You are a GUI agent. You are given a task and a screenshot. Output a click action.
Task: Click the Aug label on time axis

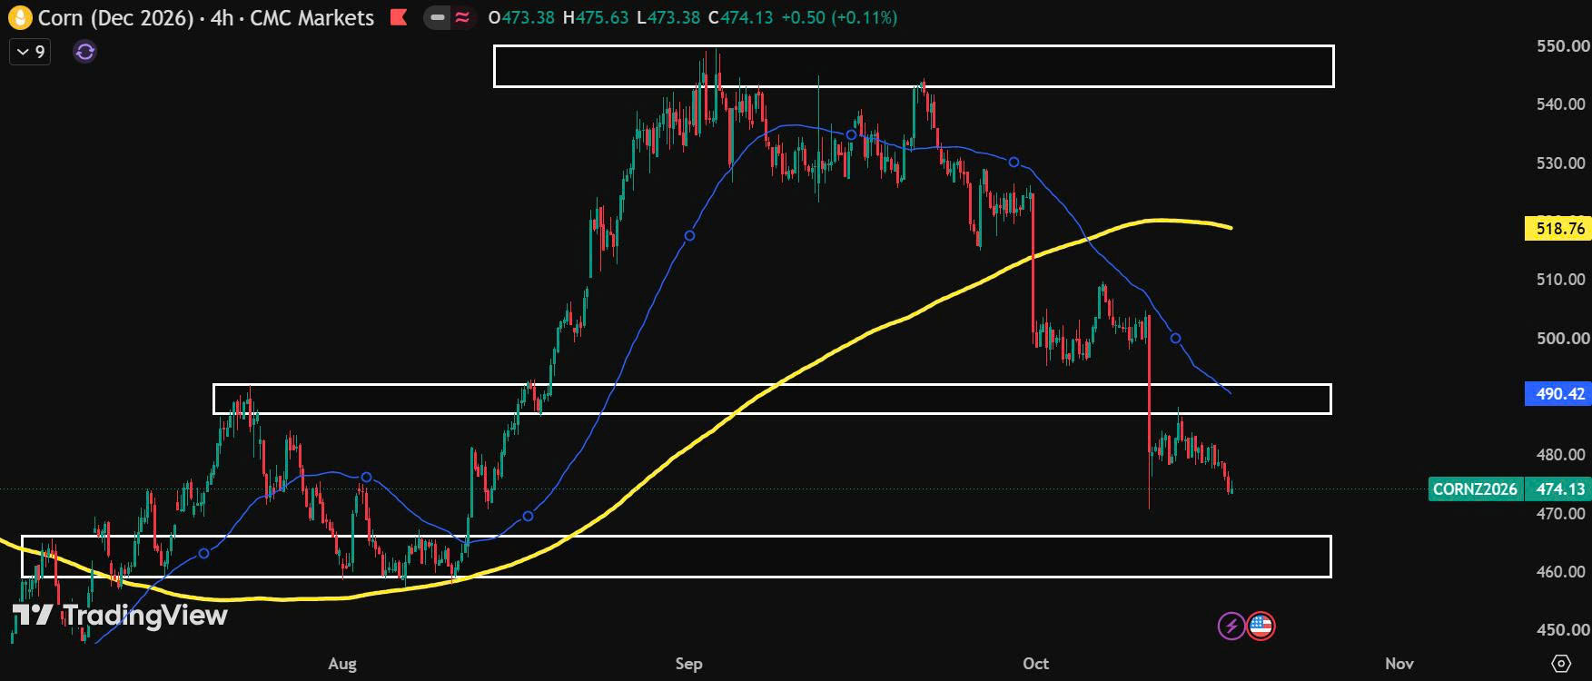[x=342, y=664]
